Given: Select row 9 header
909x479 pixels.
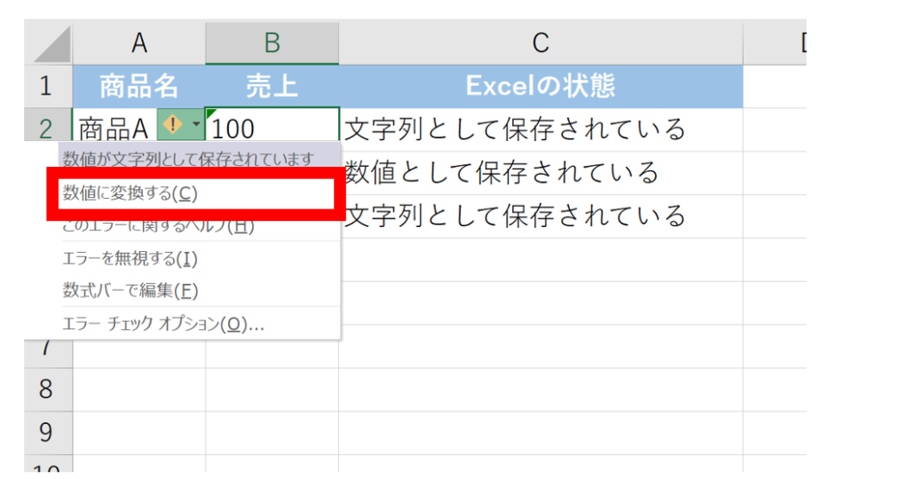Looking at the screenshot, I should click(47, 432).
